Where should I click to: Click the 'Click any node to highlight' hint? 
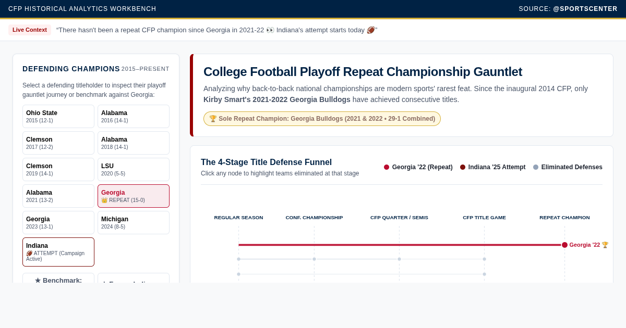pos(280,173)
